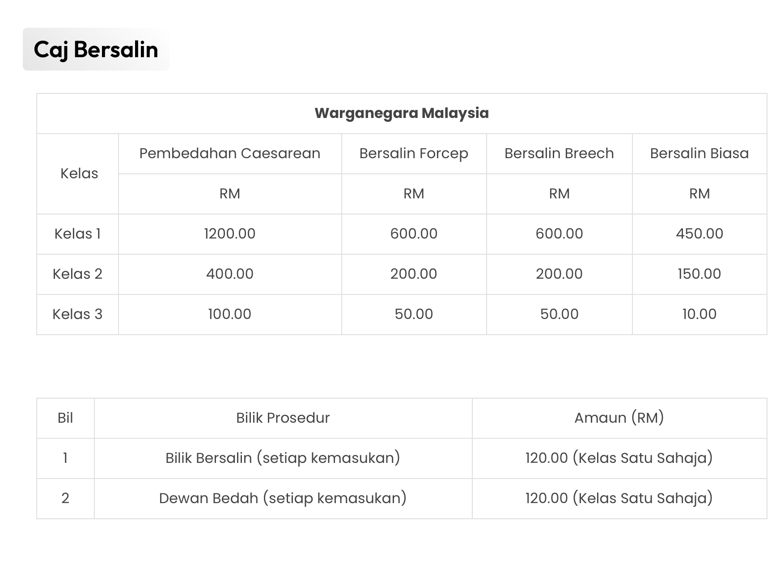This screenshot has height=563, width=780.
Task: Click the 450.00 Bersalin Biasa cell
Action: coord(699,234)
